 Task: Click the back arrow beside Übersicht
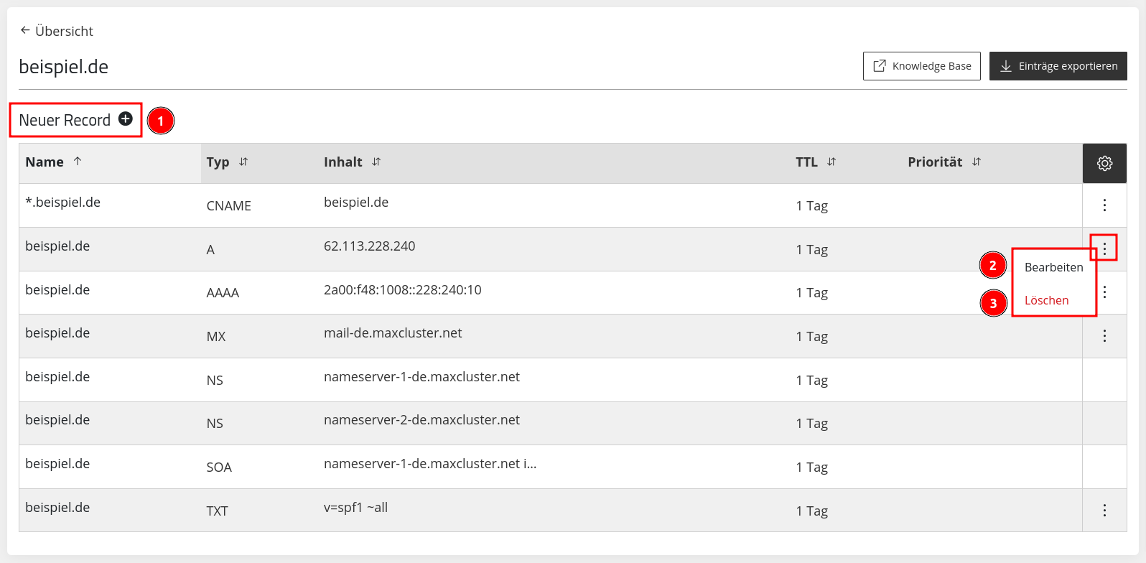click(25, 30)
